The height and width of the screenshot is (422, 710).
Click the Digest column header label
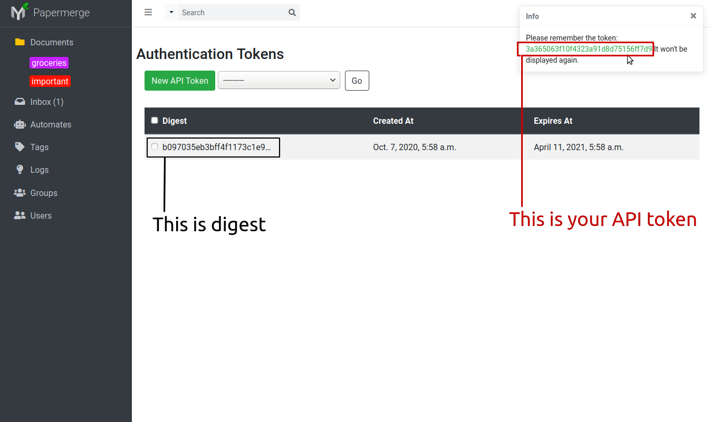click(x=175, y=121)
